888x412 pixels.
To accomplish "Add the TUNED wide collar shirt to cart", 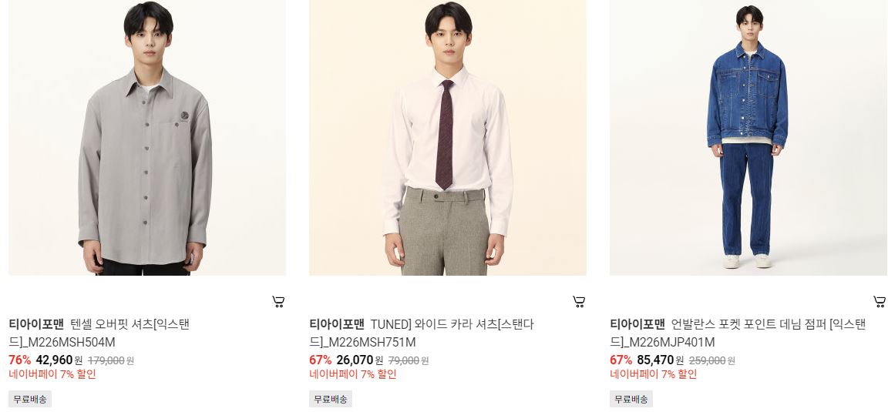I will (579, 302).
